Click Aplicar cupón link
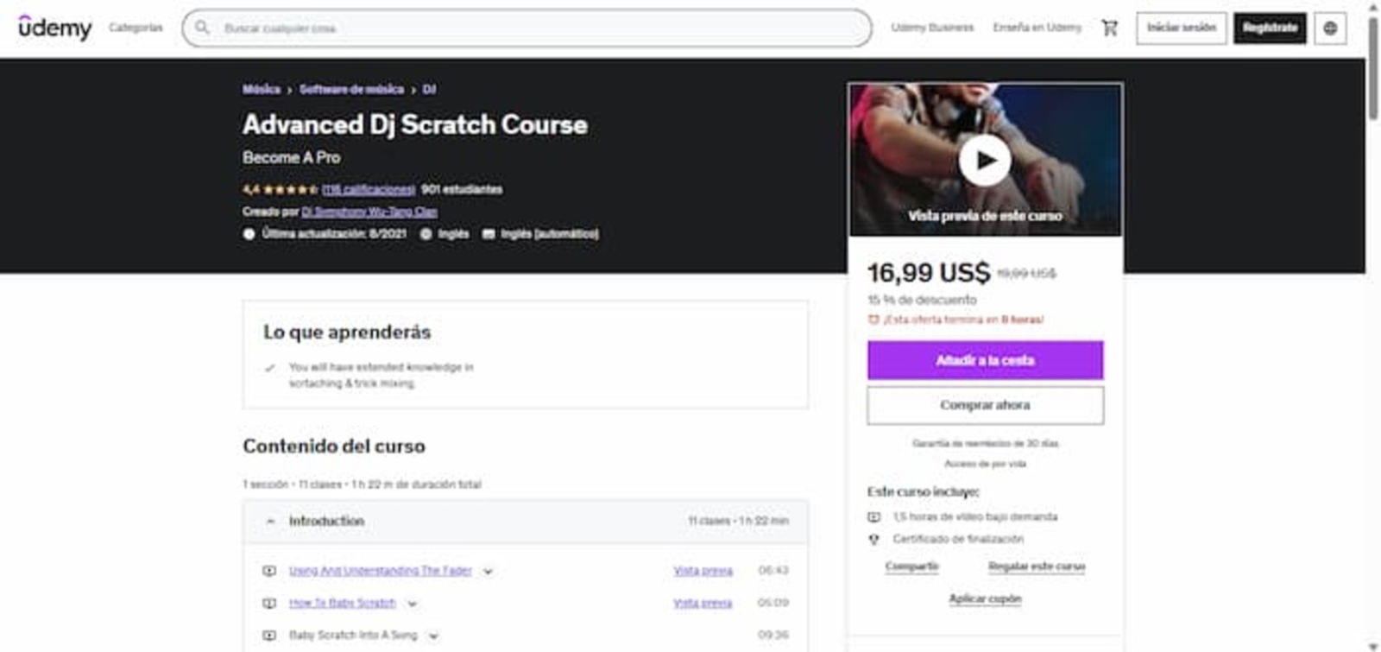The height and width of the screenshot is (652, 1381). pyautogui.click(x=985, y=598)
